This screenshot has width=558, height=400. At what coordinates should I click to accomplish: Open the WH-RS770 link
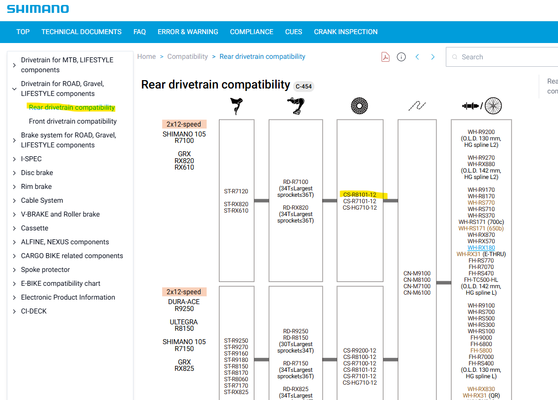[x=481, y=203]
